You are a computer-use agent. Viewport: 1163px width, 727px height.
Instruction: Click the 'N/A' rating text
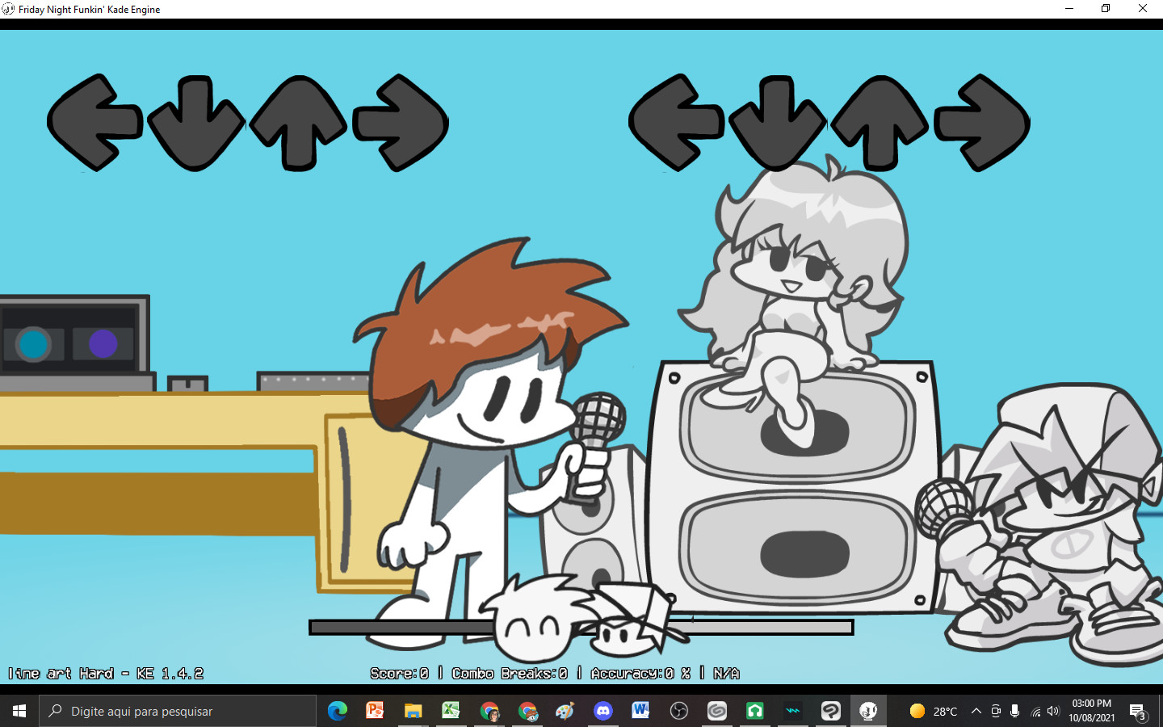pos(726,673)
